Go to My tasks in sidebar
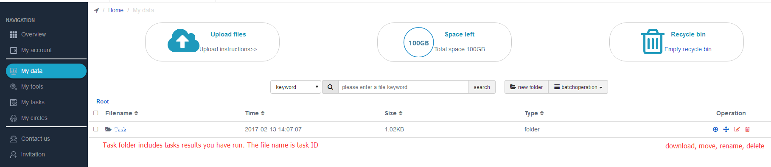771x167 pixels. (x=33, y=102)
